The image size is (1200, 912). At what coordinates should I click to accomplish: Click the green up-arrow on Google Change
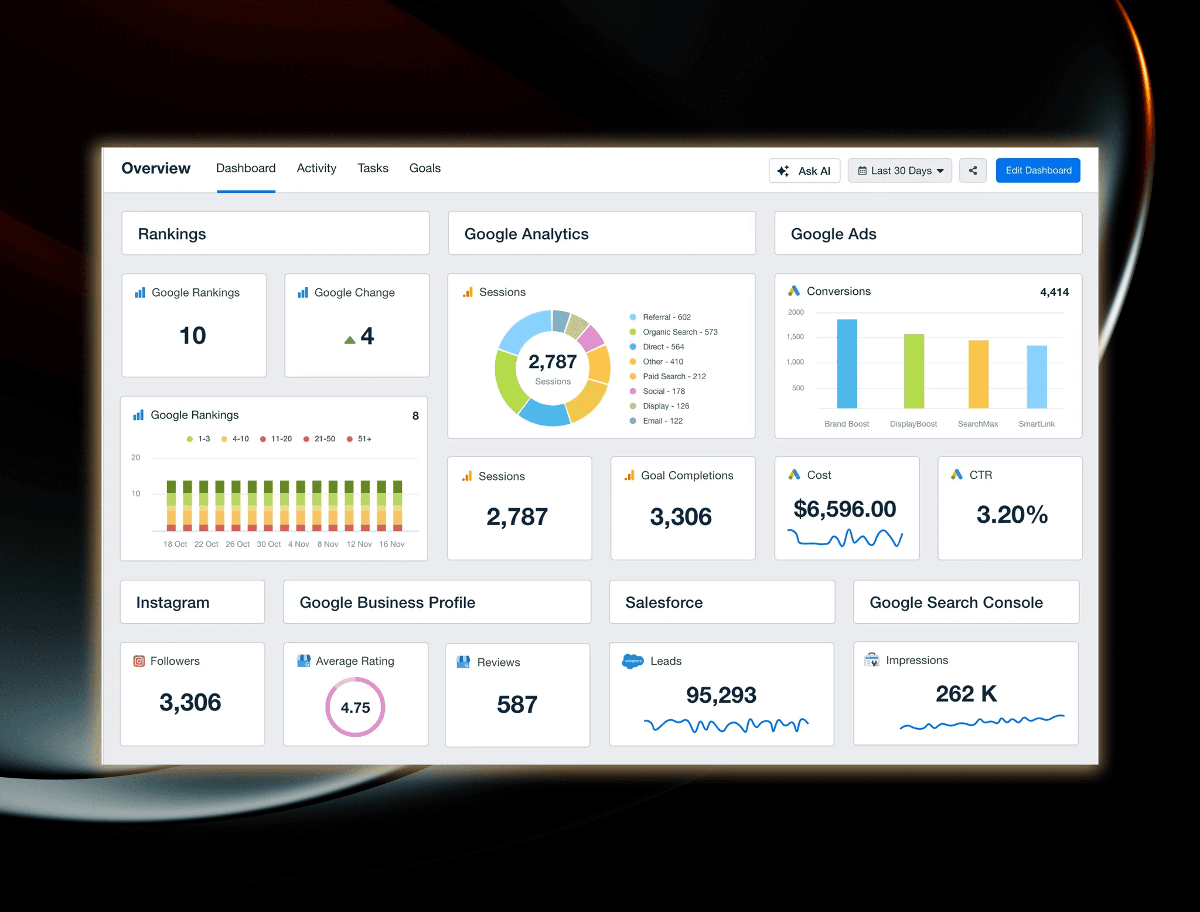click(350, 339)
